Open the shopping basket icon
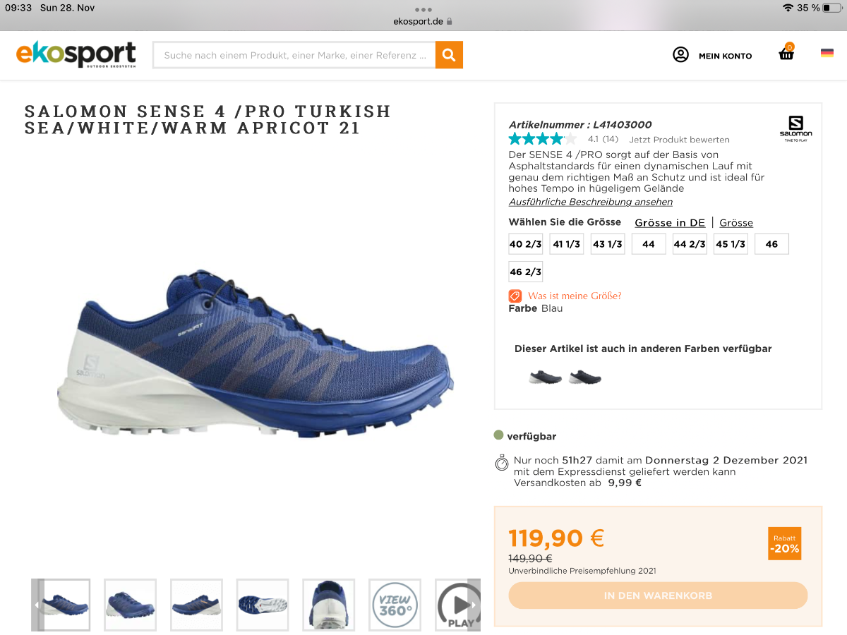 pos(787,53)
